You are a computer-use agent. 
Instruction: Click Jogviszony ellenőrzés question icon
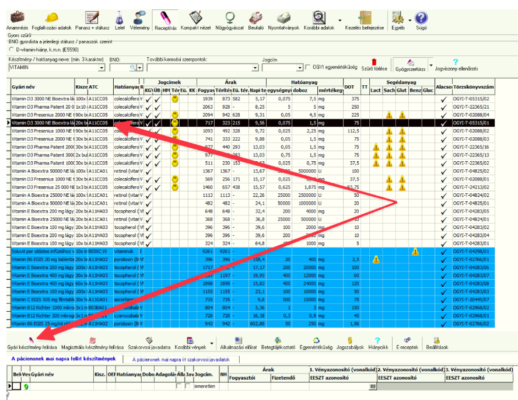click(x=456, y=62)
